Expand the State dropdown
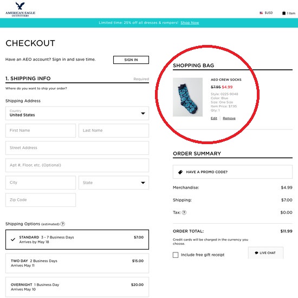The width and height of the screenshot is (298, 298). [x=114, y=183]
